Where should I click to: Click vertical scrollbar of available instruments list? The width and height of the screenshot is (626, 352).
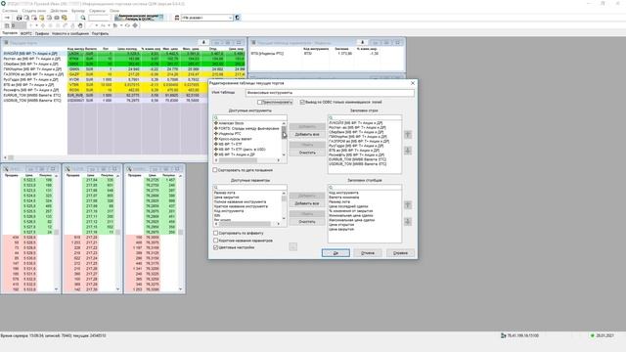tap(284, 139)
